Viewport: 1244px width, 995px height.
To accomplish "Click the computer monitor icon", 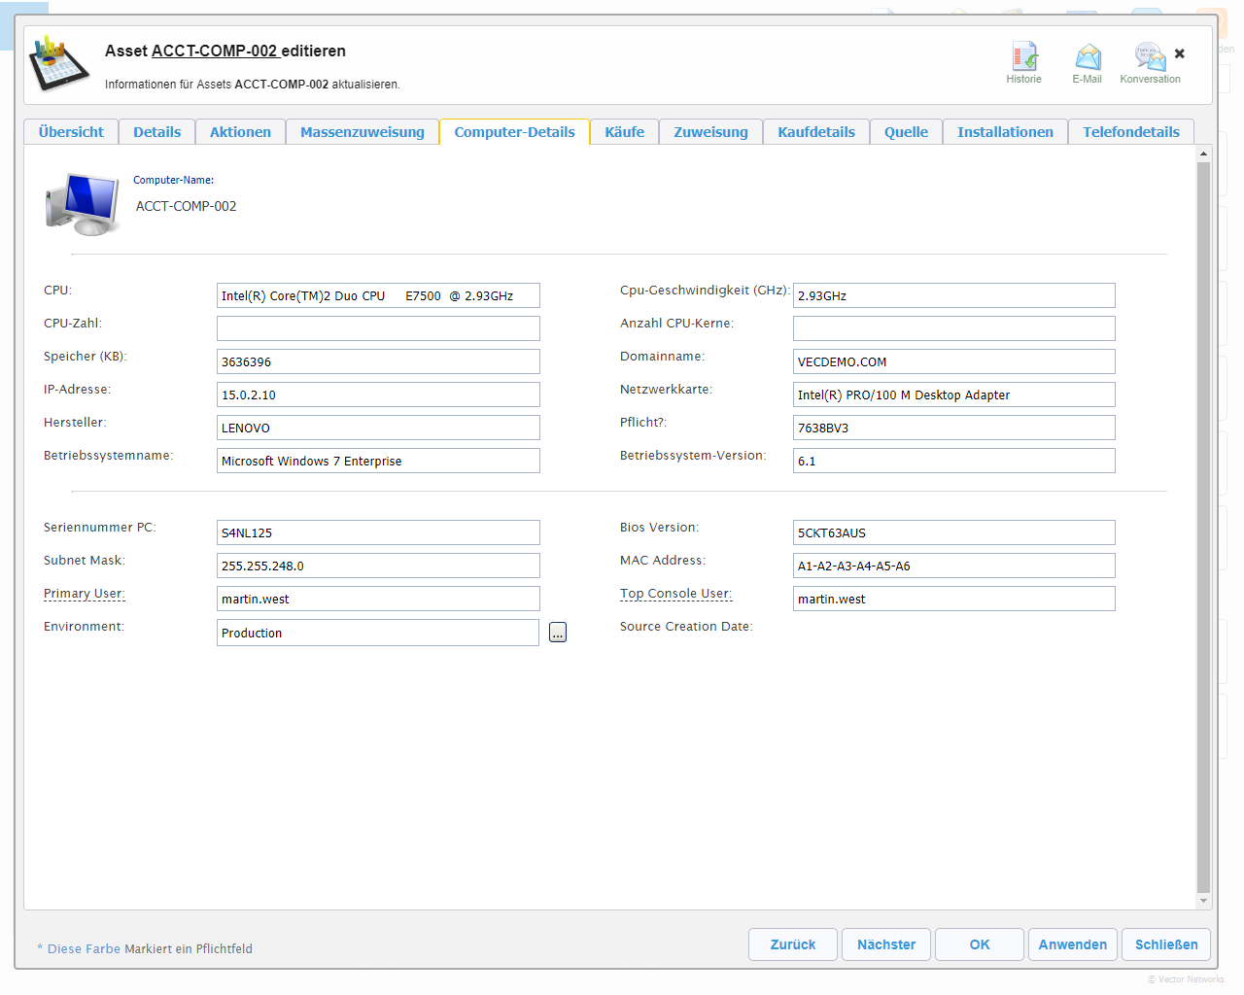I will coord(83,205).
